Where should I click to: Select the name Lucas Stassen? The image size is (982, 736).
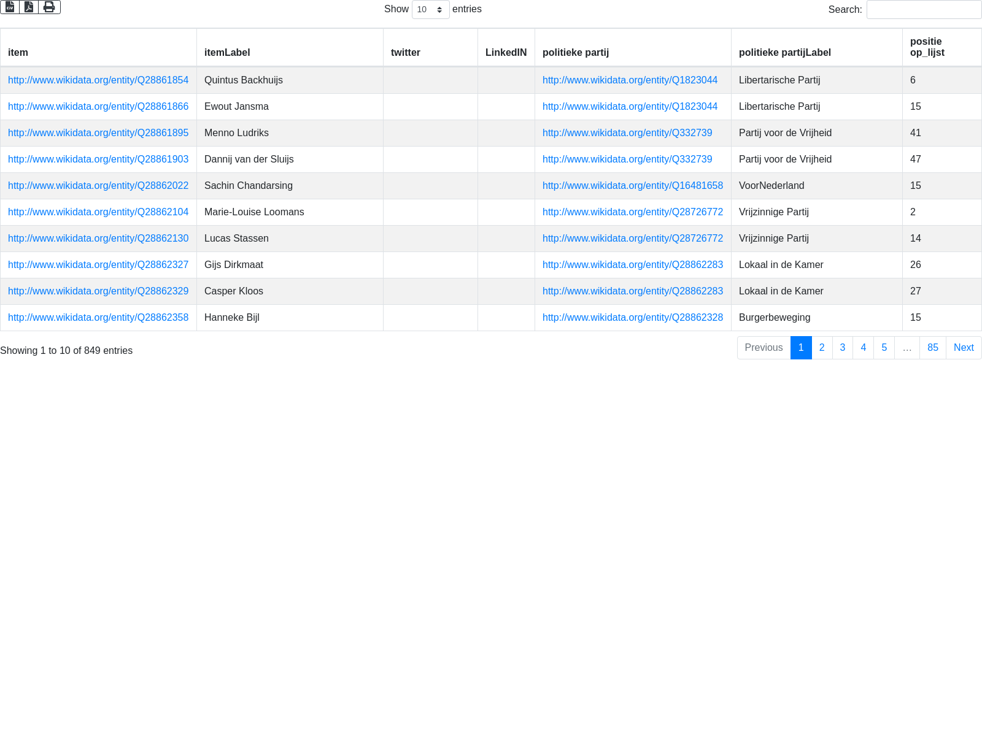pos(236,239)
